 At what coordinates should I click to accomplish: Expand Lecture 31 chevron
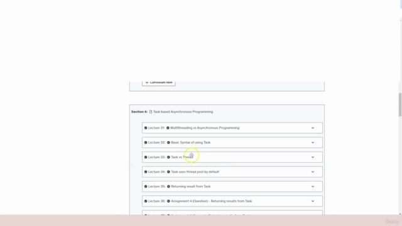[313, 128]
